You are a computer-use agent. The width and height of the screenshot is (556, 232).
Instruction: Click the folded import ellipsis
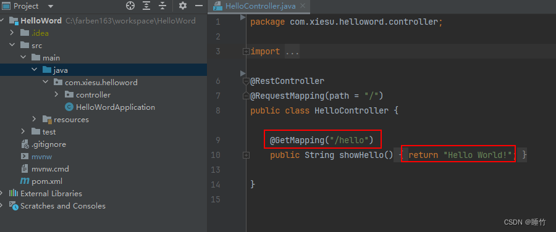[x=292, y=52]
